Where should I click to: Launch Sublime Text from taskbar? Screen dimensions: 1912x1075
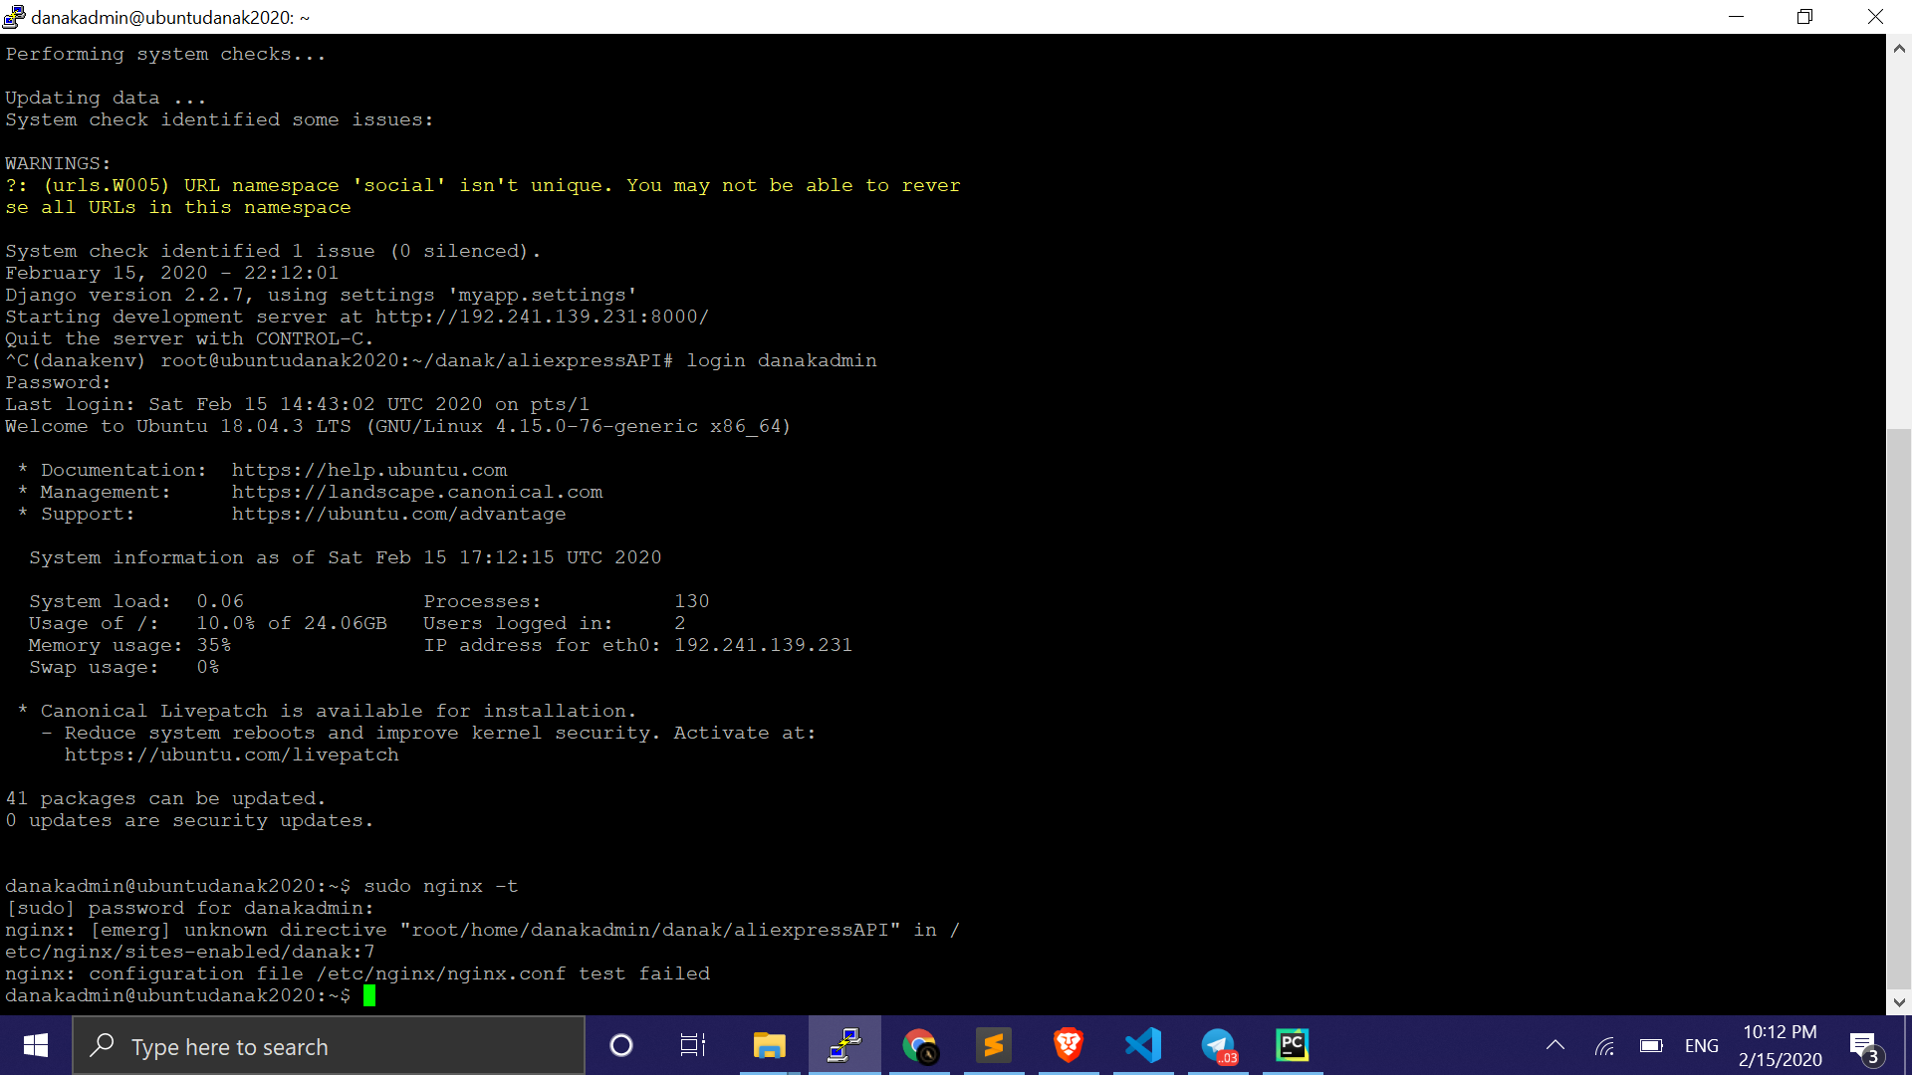[x=994, y=1045]
